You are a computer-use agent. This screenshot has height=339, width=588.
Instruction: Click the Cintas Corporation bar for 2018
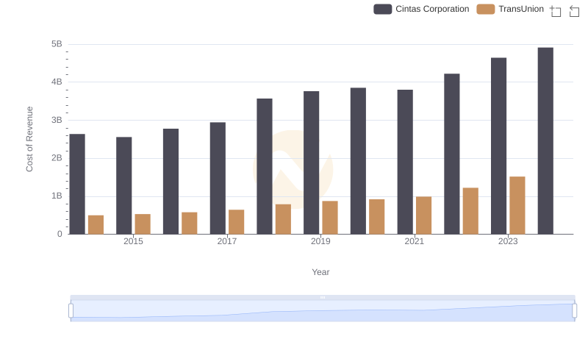point(265,166)
